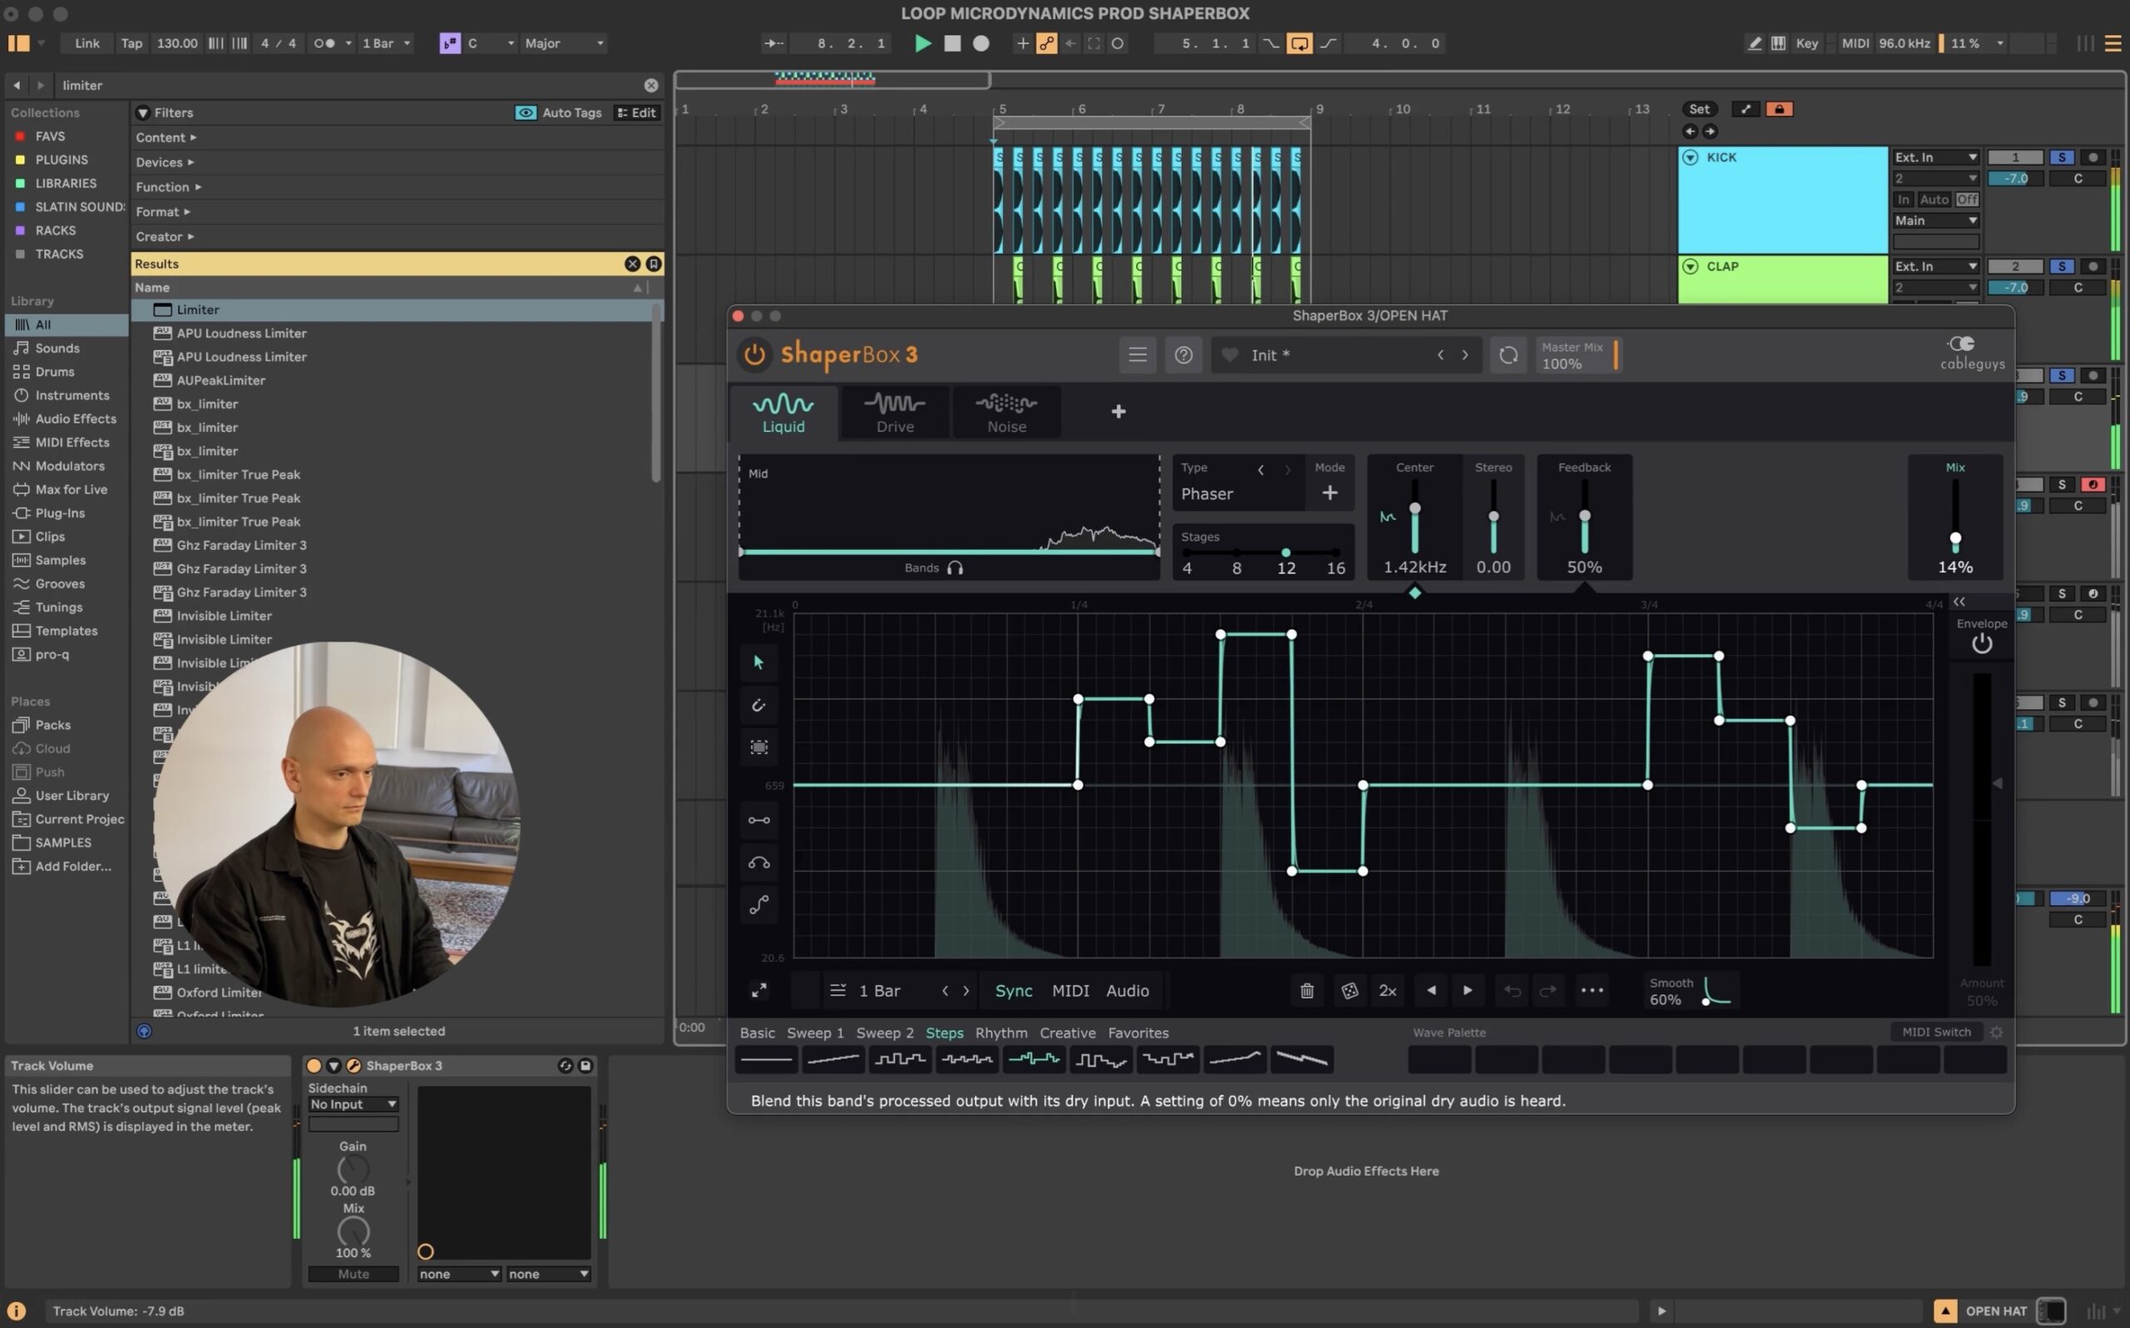Open the 1 Bar quantization dropdown

(385, 43)
